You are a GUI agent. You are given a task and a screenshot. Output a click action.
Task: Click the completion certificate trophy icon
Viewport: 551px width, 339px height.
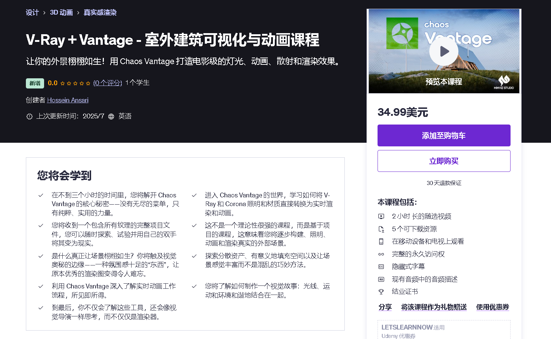click(x=381, y=292)
